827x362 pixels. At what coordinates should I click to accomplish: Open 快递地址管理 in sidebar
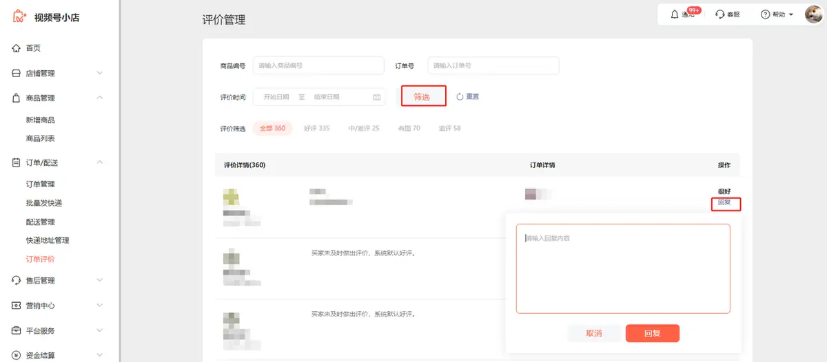48,240
